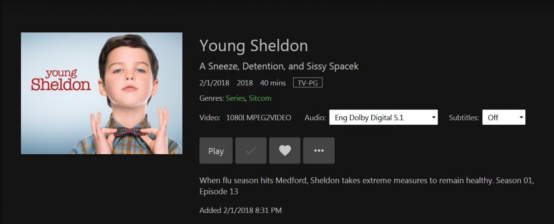
Task: Open the Series genre link
Action: 236,98
